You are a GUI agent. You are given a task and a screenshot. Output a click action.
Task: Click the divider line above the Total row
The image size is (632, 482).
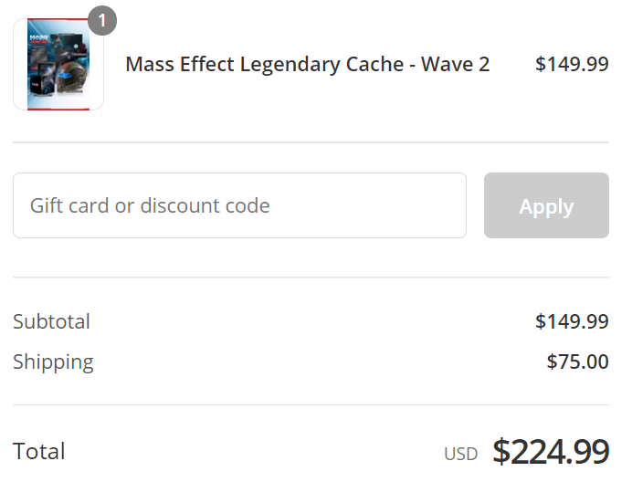click(x=311, y=405)
